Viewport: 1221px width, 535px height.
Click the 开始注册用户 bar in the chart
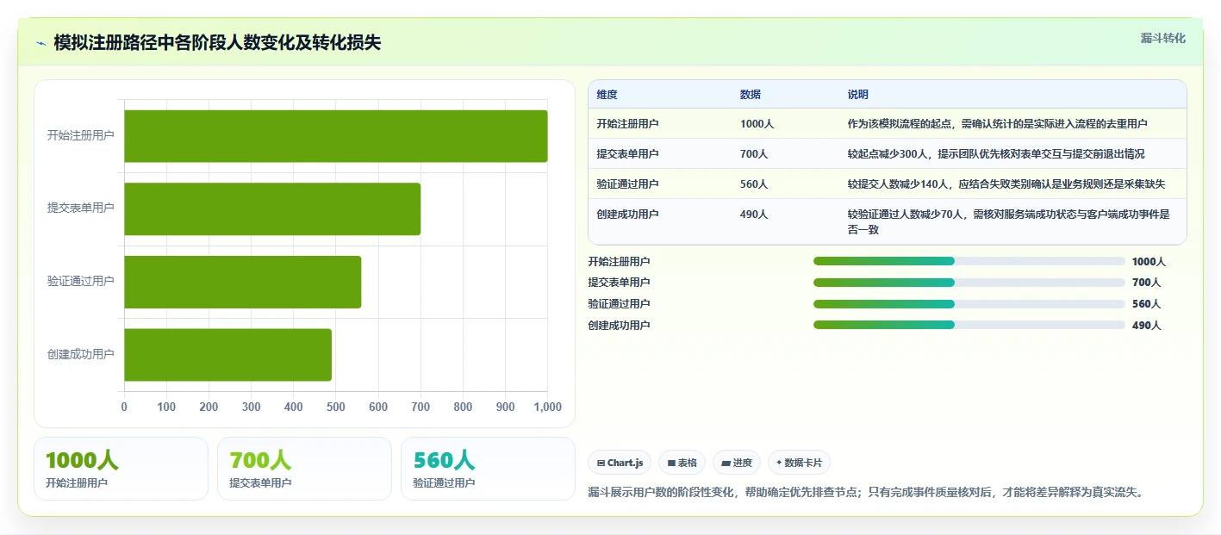pyautogui.click(x=336, y=136)
